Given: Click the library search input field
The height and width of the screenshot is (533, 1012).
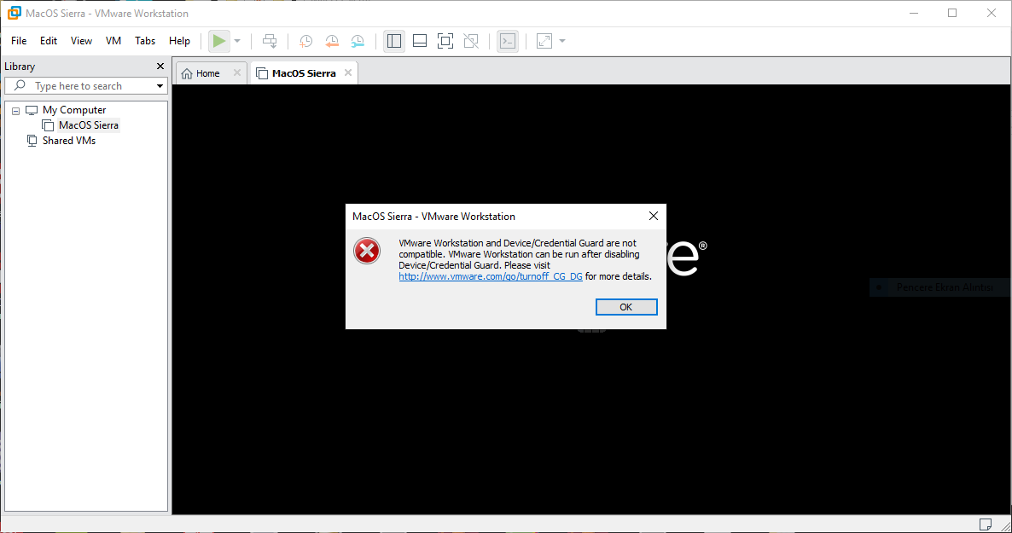Looking at the screenshot, I should (86, 86).
